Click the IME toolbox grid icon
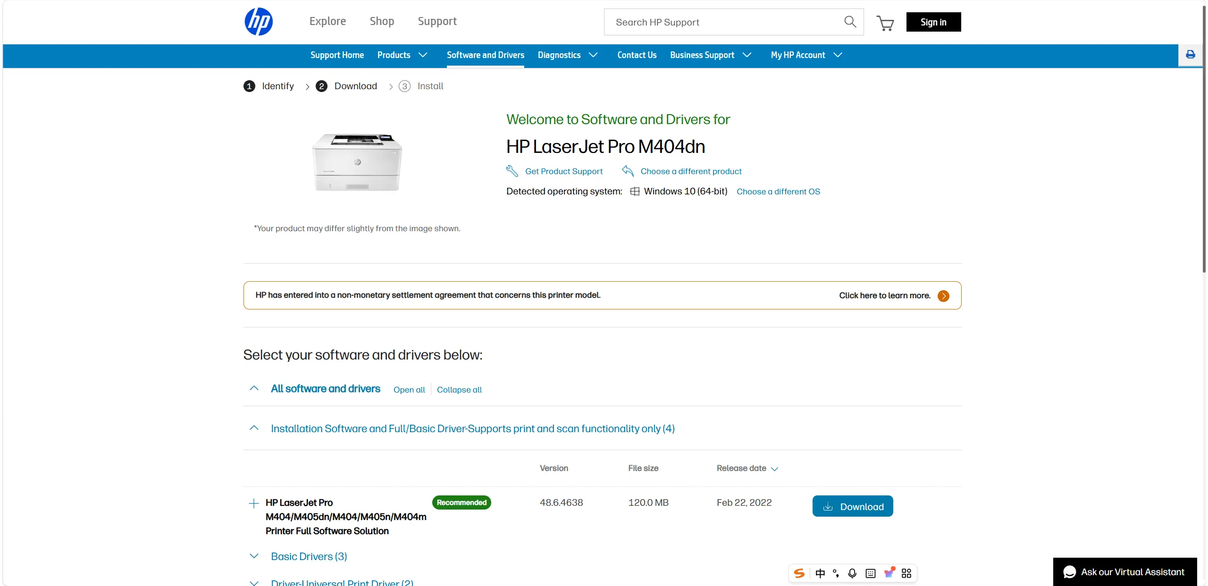Screen dimensions: 1208x586 (x=906, y=573)
